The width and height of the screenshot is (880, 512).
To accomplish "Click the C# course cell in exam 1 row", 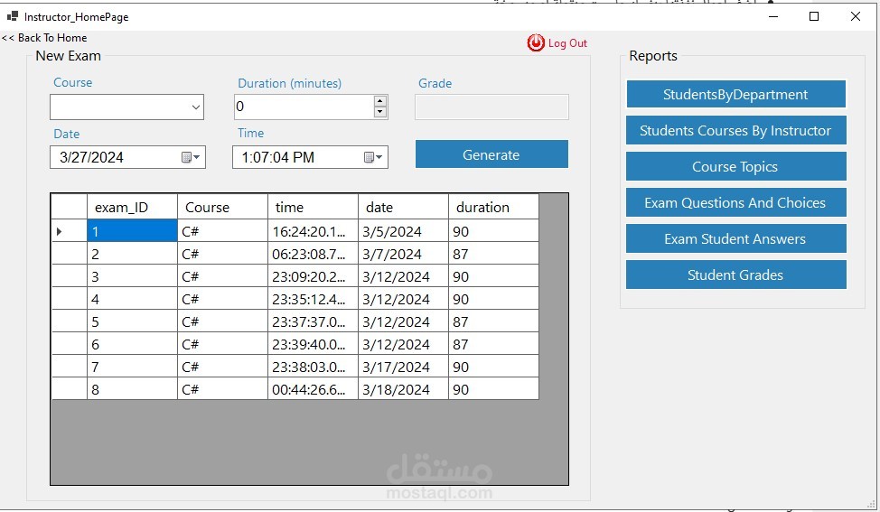I will 223,231.
